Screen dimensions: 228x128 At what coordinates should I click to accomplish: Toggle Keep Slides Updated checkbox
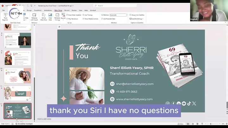[67, 15]
